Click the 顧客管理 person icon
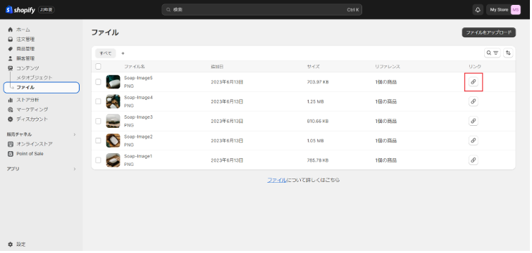Image resolution: width=532 pixels, height=253 pixels. click(x=10, y=58)
